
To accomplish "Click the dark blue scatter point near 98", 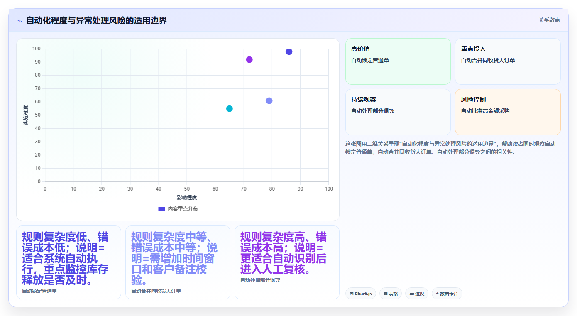I will [289, 51].
